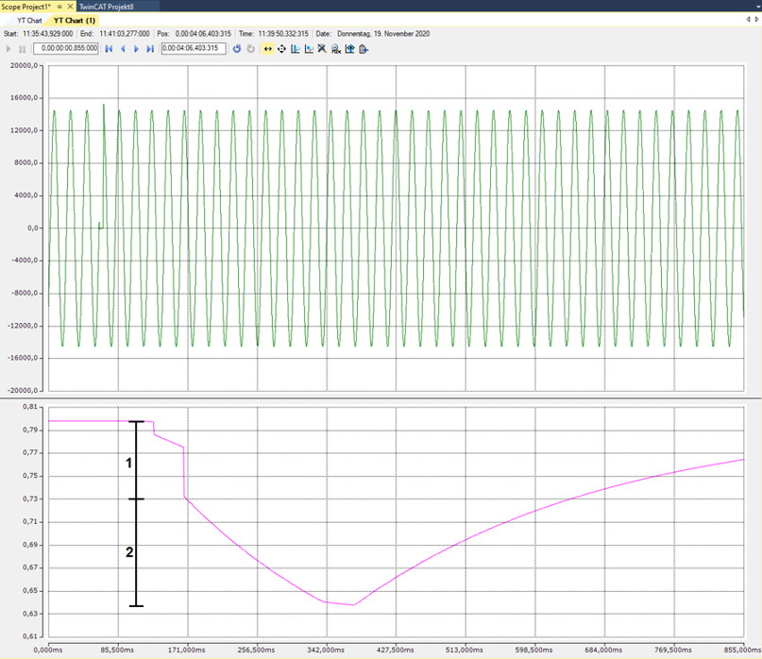Undo the last zoom action
This screenshot has height=659, width=762.
click(x=237, y=48)
